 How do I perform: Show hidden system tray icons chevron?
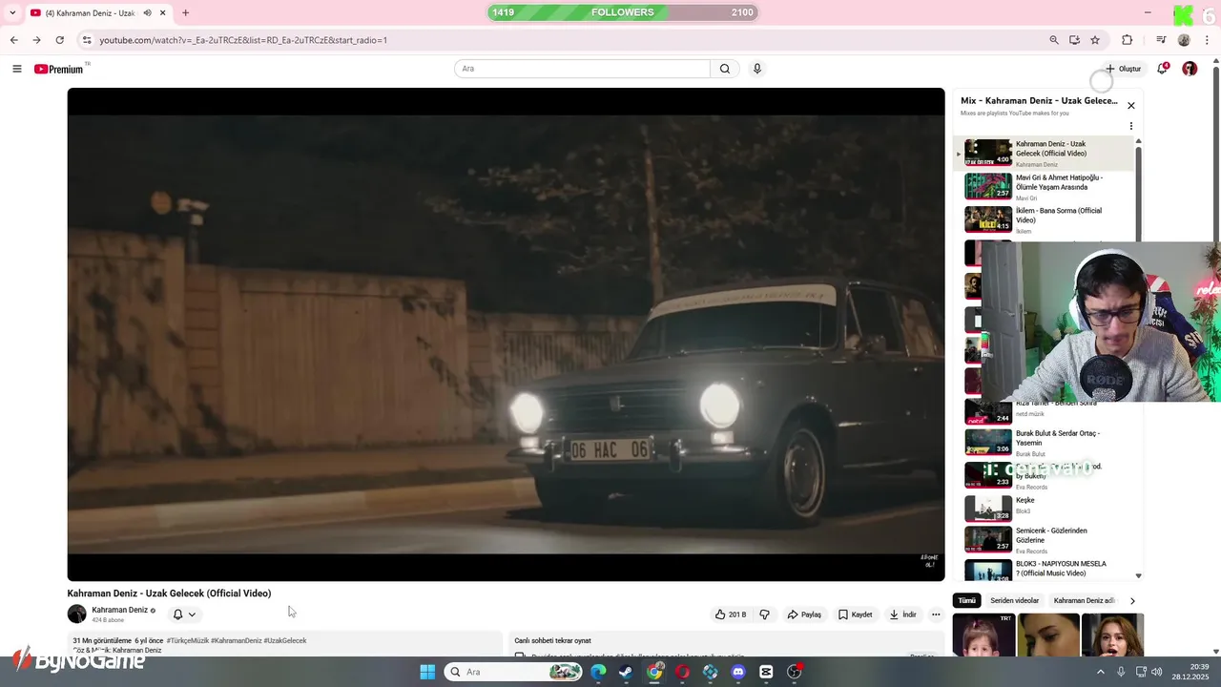coord(1101,672)
